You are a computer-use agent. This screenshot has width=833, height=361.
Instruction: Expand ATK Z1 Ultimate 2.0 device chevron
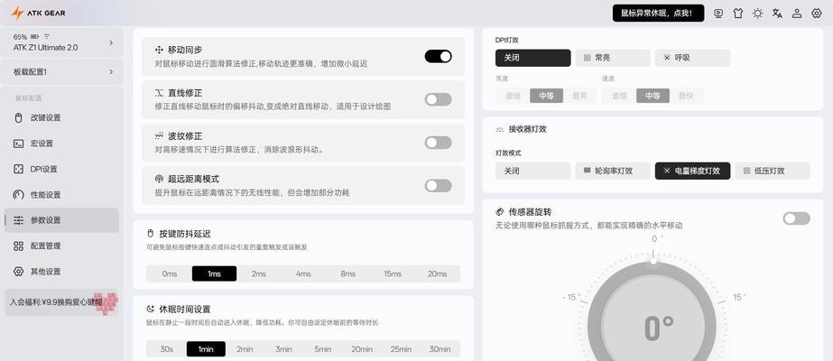pos(111,42)
